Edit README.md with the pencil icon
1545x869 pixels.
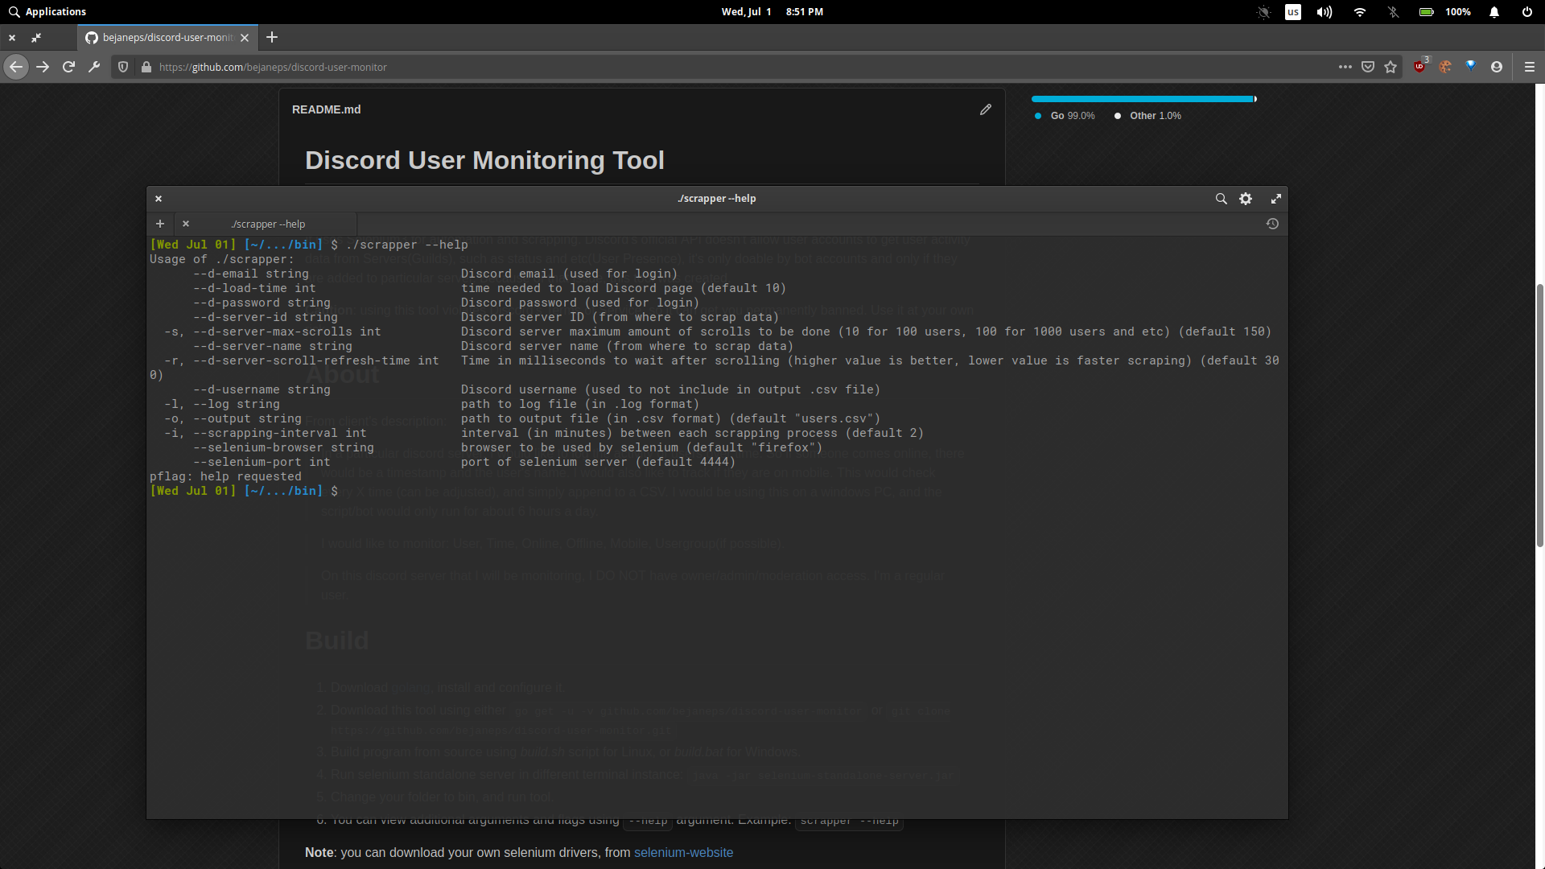986,109
